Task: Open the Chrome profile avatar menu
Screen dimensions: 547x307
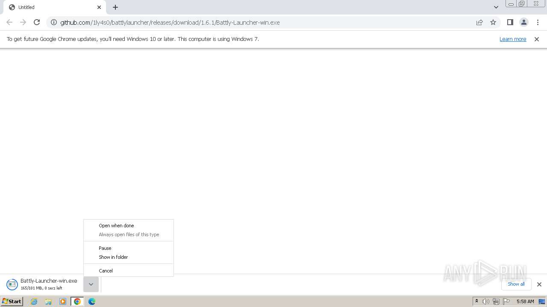Action: pyautogui.click(x=523, y=22)
